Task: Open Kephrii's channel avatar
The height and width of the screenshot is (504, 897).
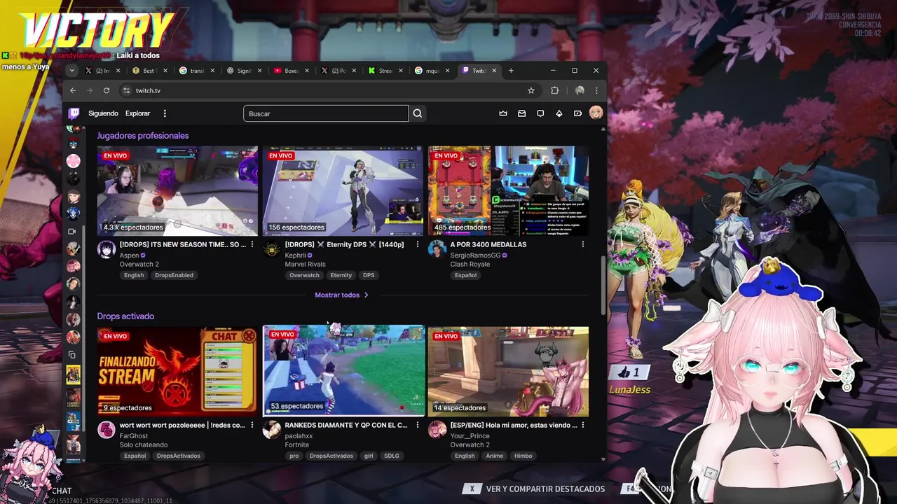Action: (272, 250)
